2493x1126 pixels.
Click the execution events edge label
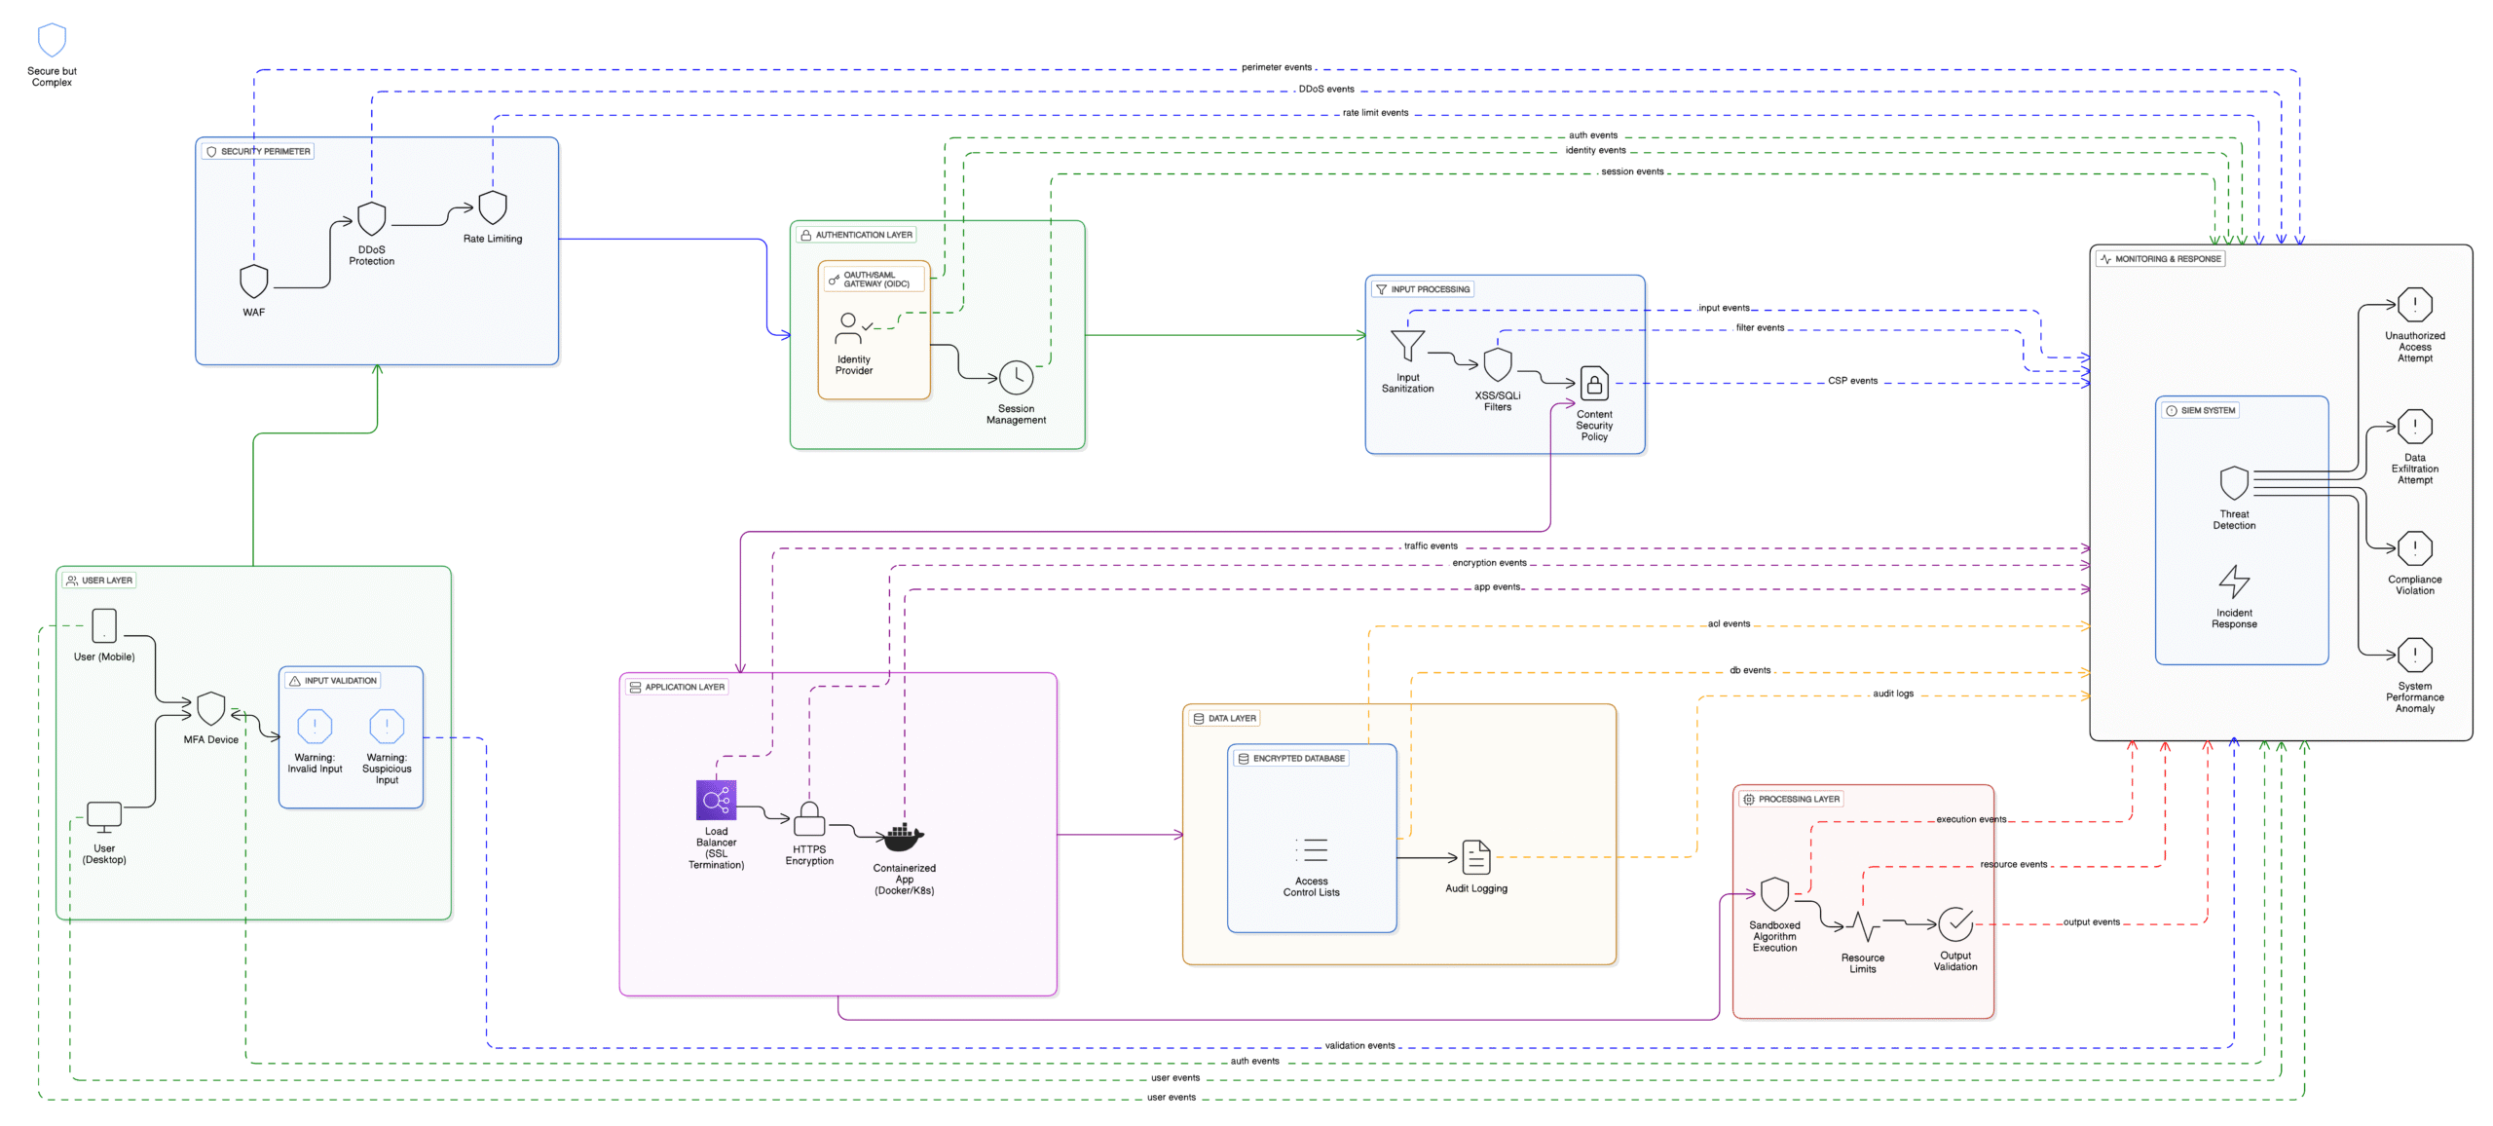tap(1970, 820)
